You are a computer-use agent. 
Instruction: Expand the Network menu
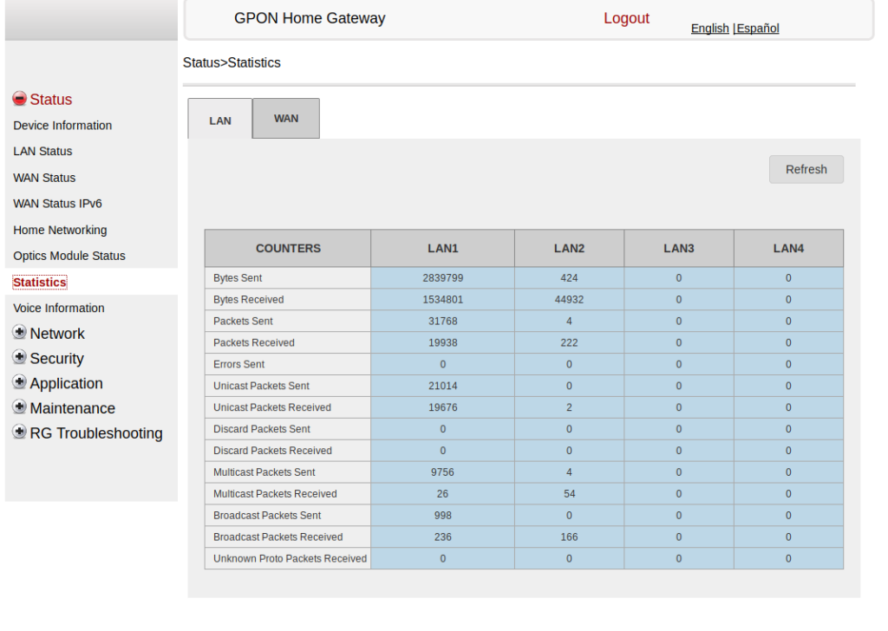point(57,333)
